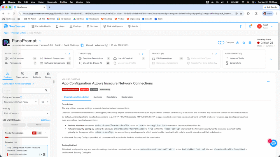
Task: Go back in browser history
Action: tap(3, 14)
